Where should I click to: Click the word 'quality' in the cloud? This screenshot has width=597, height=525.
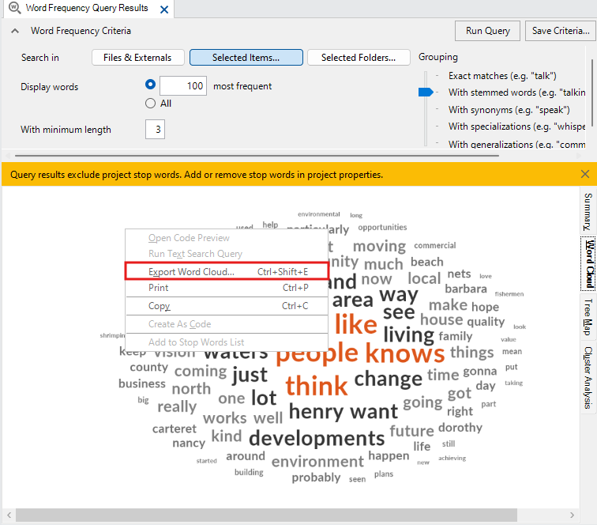[x=486, y=322]
